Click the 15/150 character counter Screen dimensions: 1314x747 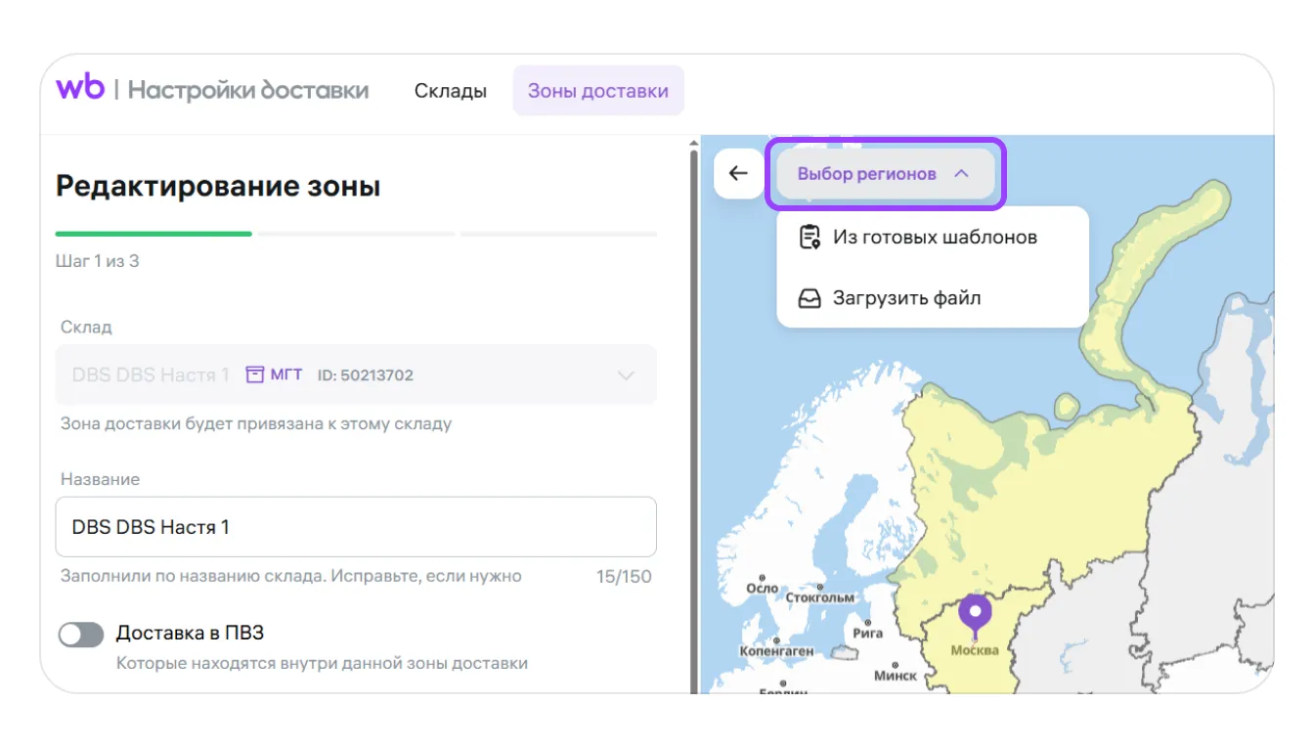point(624,576)
